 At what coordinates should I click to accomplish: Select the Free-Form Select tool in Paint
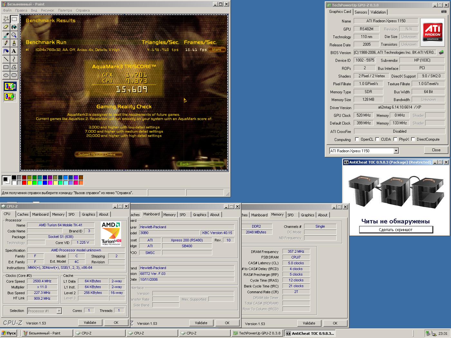[6, 19]
